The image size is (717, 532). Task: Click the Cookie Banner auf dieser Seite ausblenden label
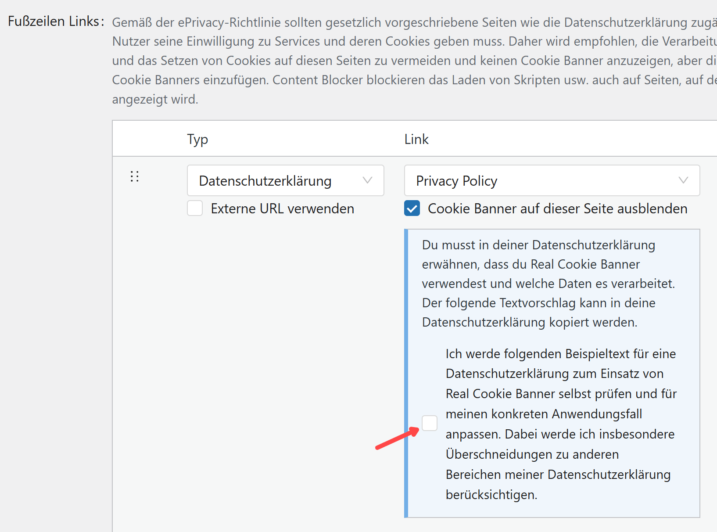click(x=557, y=208)
